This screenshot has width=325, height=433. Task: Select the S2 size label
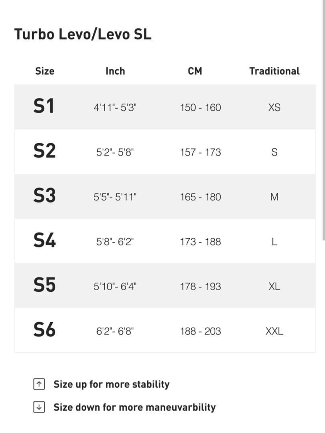coord(45,151)
